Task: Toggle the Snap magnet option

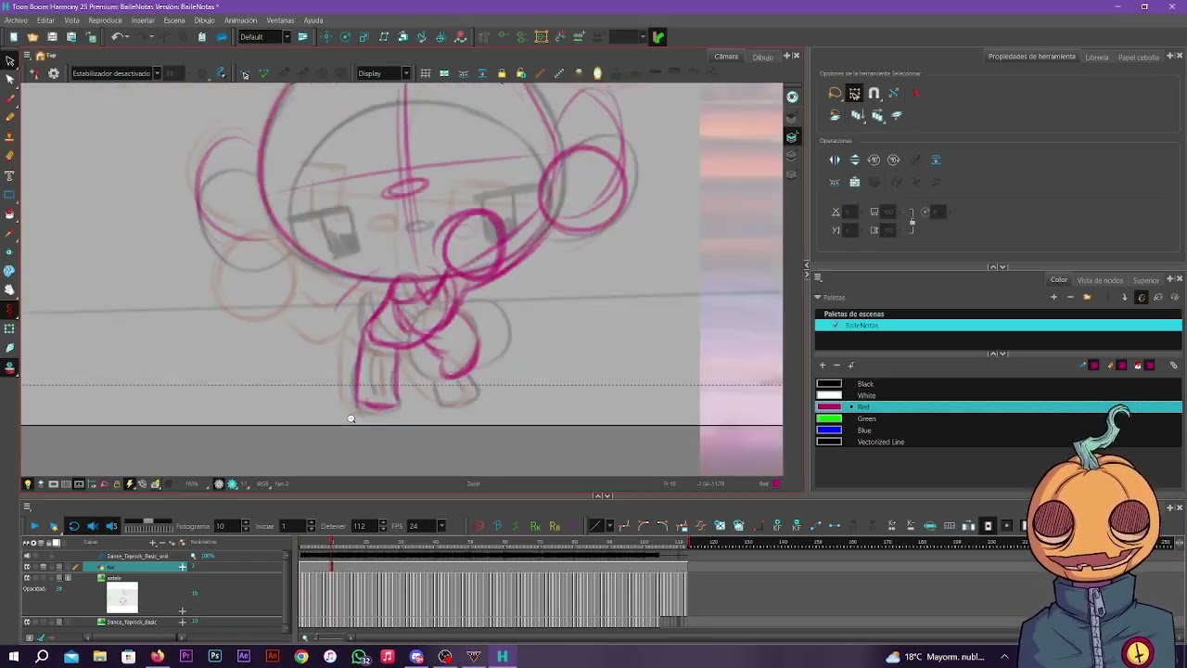Action: coord(874,94)
